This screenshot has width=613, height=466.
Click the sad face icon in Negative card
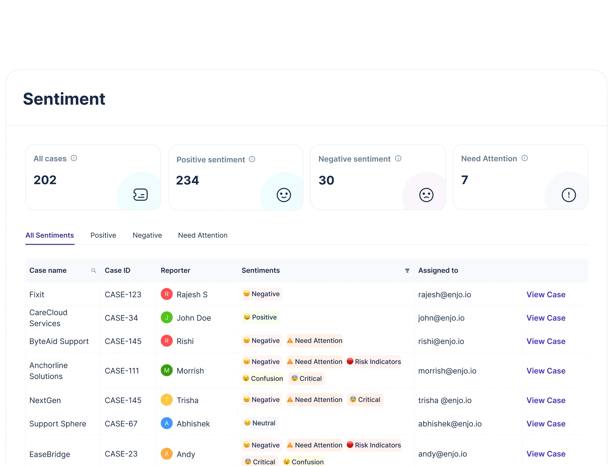click(x=426, y=195)
